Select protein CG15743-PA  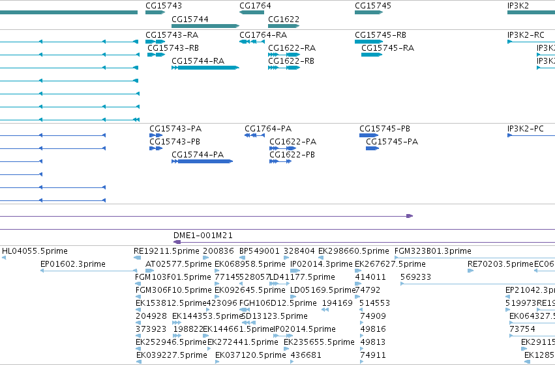pos(175,128)
